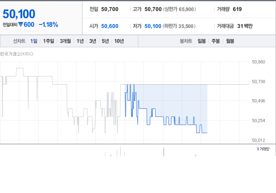Click the 상한가 65,900 text
Screen dimensions: 276x193
(x=179, y=9)
